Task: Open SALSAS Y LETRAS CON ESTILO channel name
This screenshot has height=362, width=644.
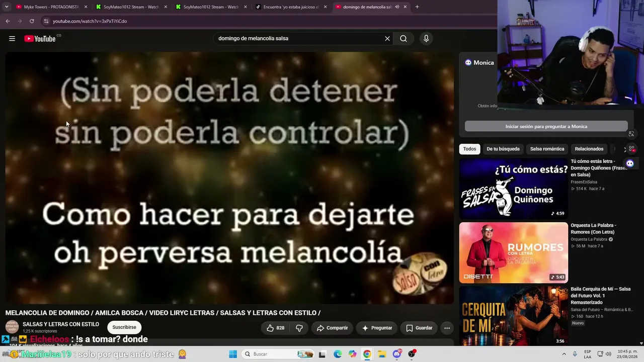Action: pyautogui.click(x=61, y=324)
